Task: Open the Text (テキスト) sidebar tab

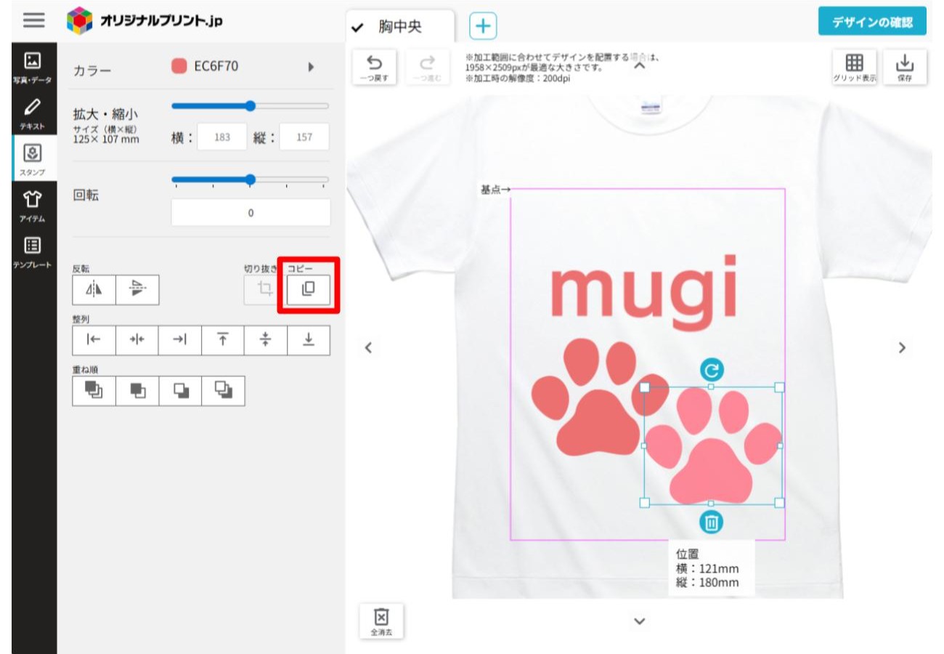Action: 32,114
